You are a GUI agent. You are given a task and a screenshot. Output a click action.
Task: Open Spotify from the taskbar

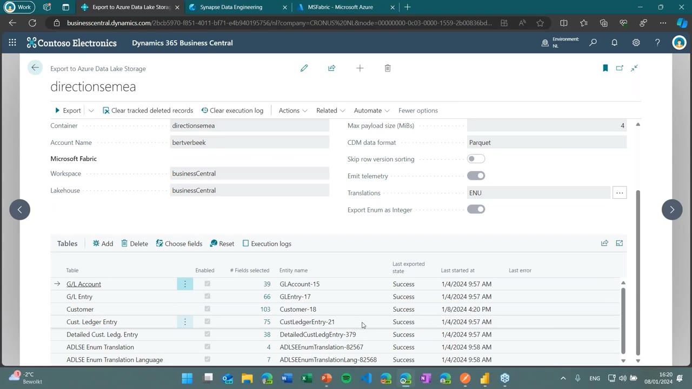(347, 378)
